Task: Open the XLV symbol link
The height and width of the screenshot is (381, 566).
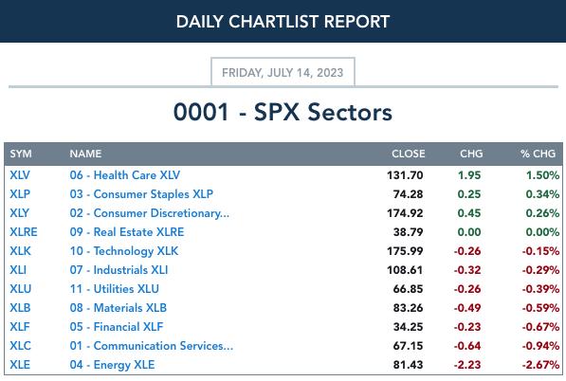Action: pos(20,175)
